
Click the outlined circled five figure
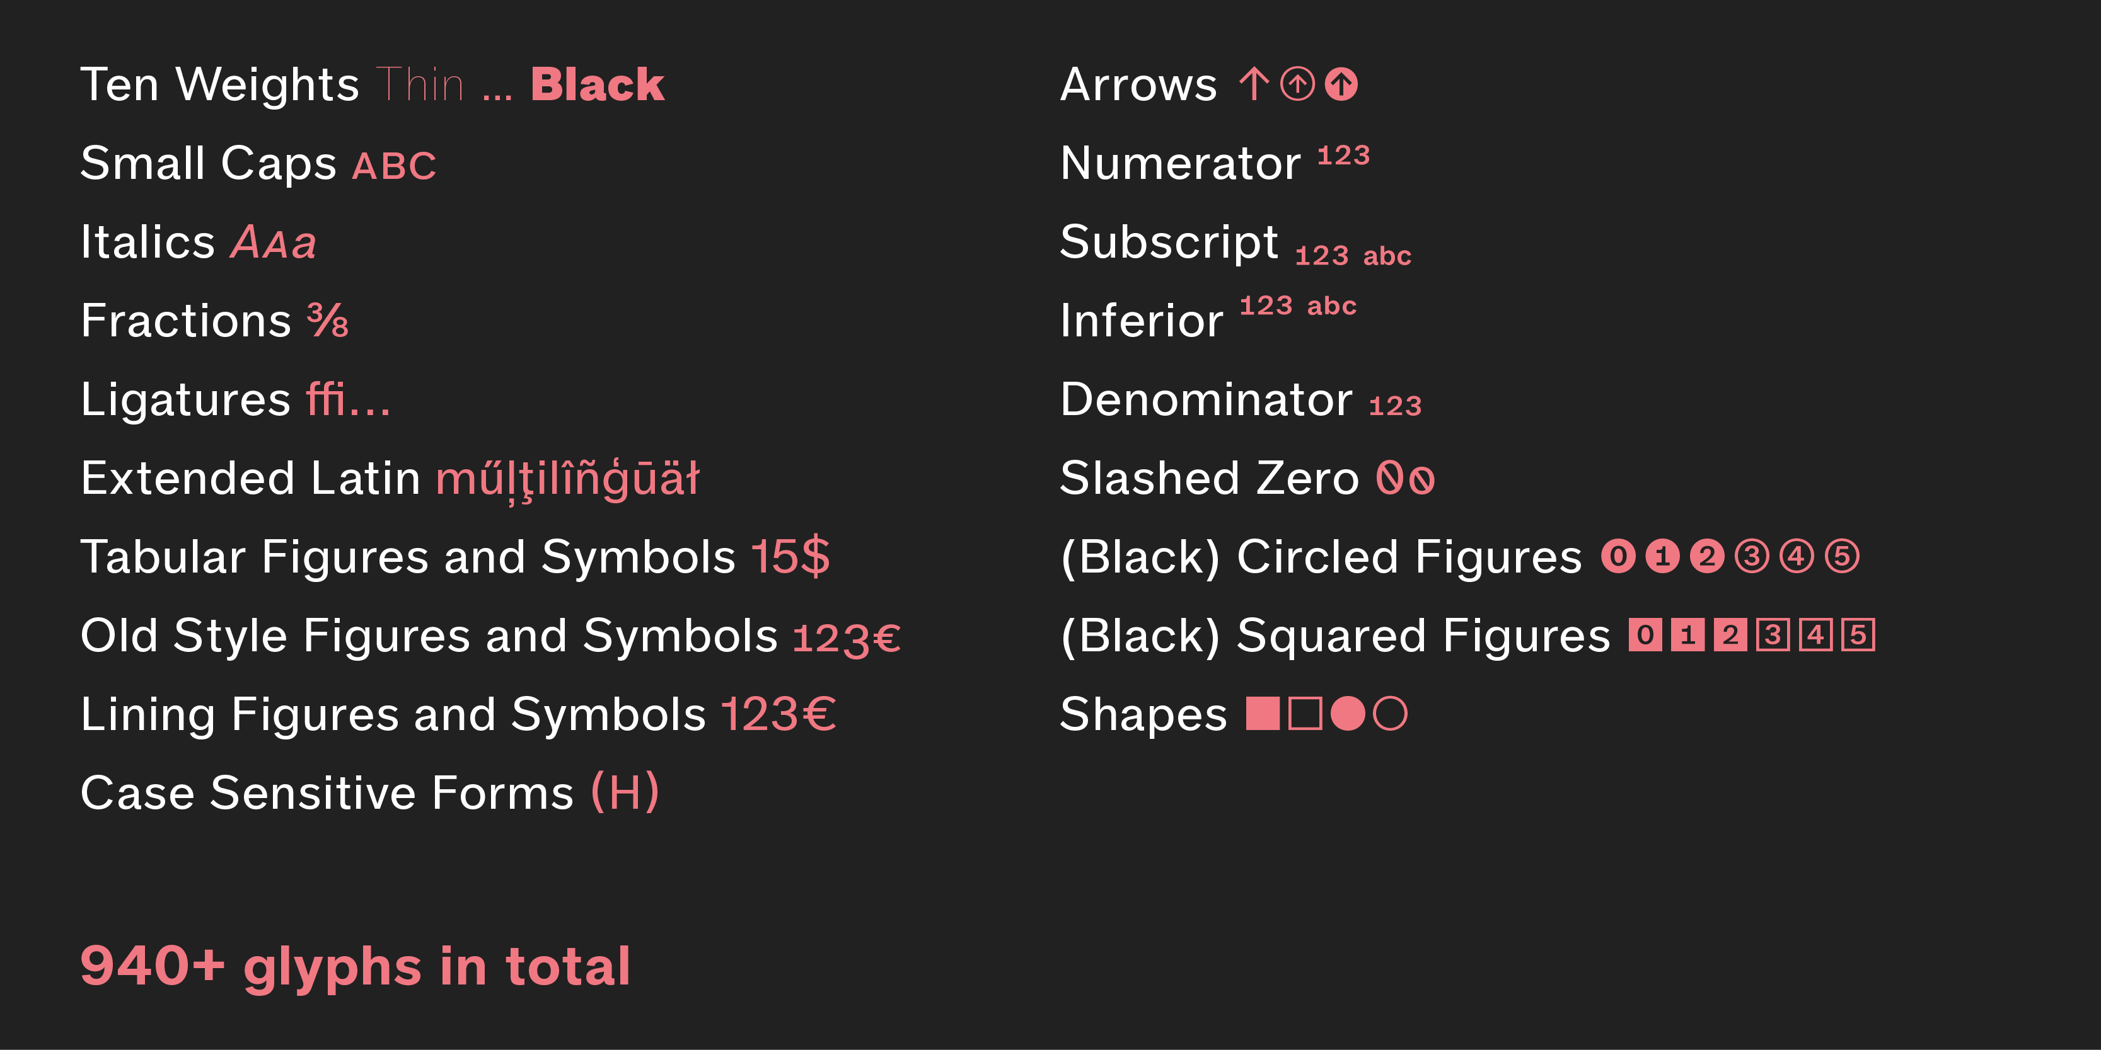[1842, 557]
